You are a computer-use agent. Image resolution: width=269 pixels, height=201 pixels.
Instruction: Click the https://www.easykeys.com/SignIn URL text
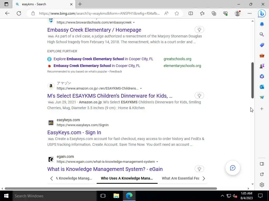[x=83, y=125]
